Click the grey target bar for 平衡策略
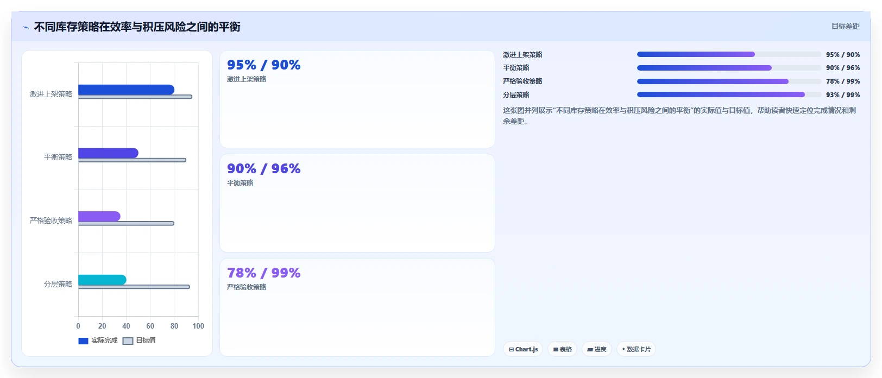 [132, 160]
